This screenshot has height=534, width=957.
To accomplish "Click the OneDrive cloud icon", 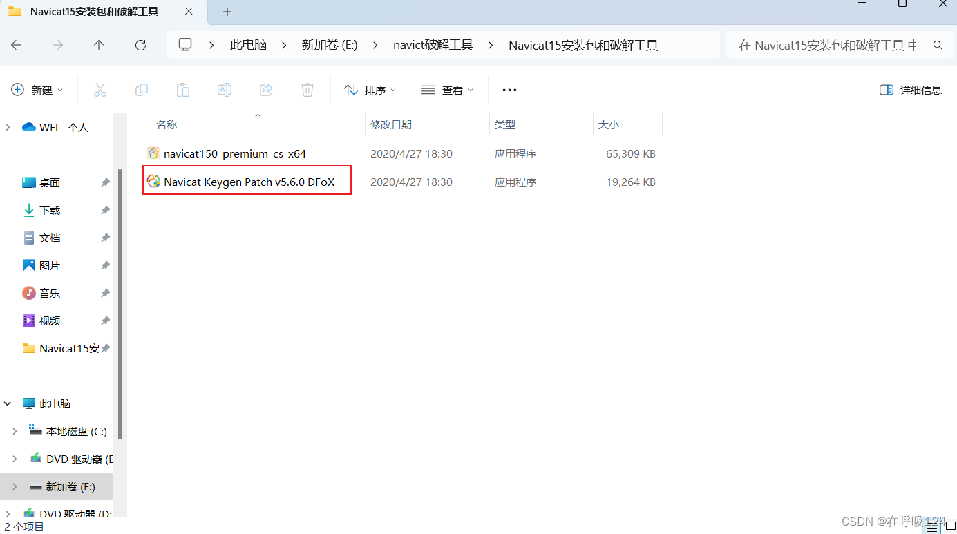I will coord(28,127).
